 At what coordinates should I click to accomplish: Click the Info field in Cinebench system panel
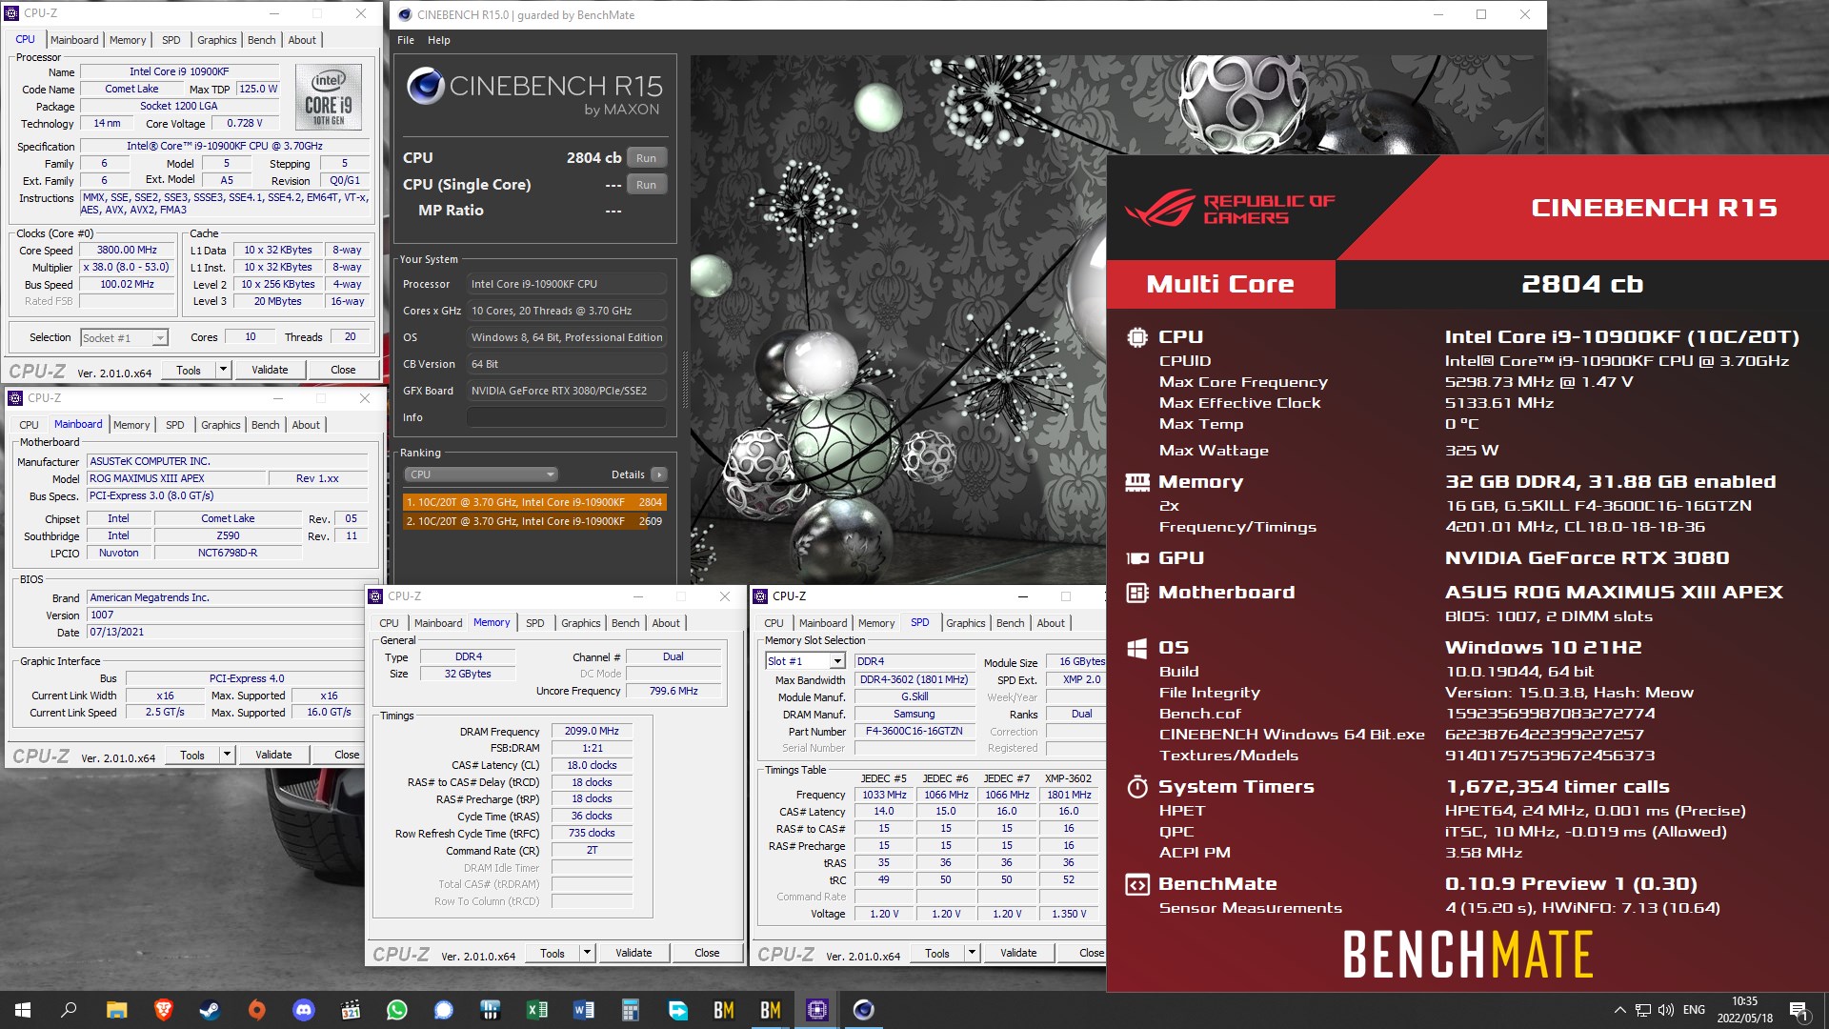point(566,417)
